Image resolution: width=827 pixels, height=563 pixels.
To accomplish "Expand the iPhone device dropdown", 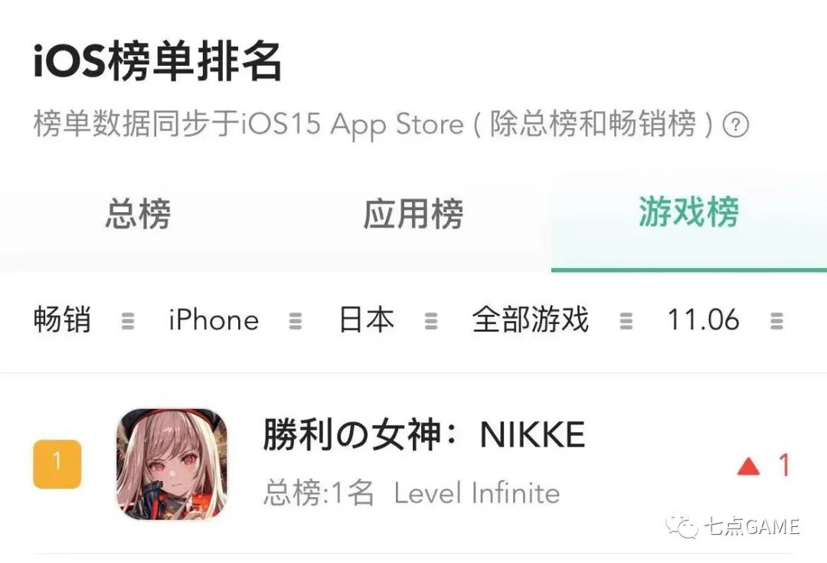I will point(214,320).
